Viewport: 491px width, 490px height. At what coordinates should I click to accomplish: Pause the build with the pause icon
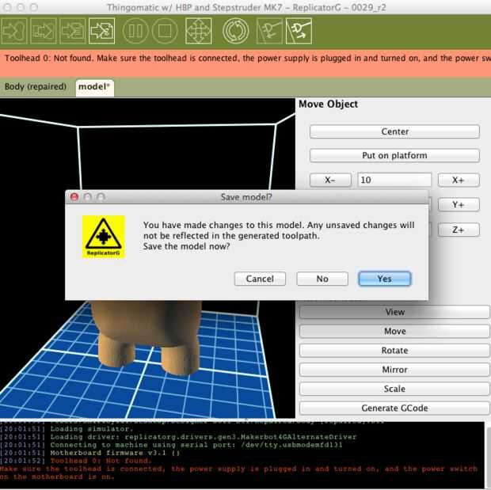[135, 31]
